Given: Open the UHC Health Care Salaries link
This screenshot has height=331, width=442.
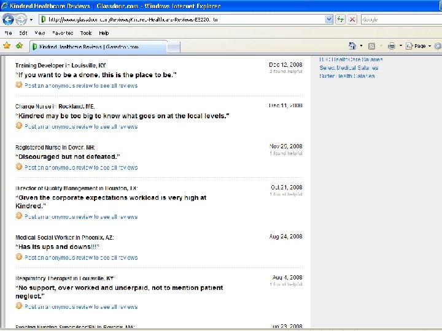Looking at the screenshot, I should click(351, 59).
